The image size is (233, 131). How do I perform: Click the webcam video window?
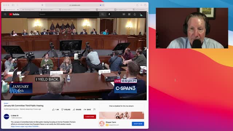tap(192, 28)
